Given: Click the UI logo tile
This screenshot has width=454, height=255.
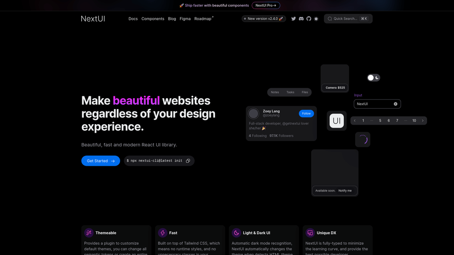Looking at the screenshot, I should (337, 120).
